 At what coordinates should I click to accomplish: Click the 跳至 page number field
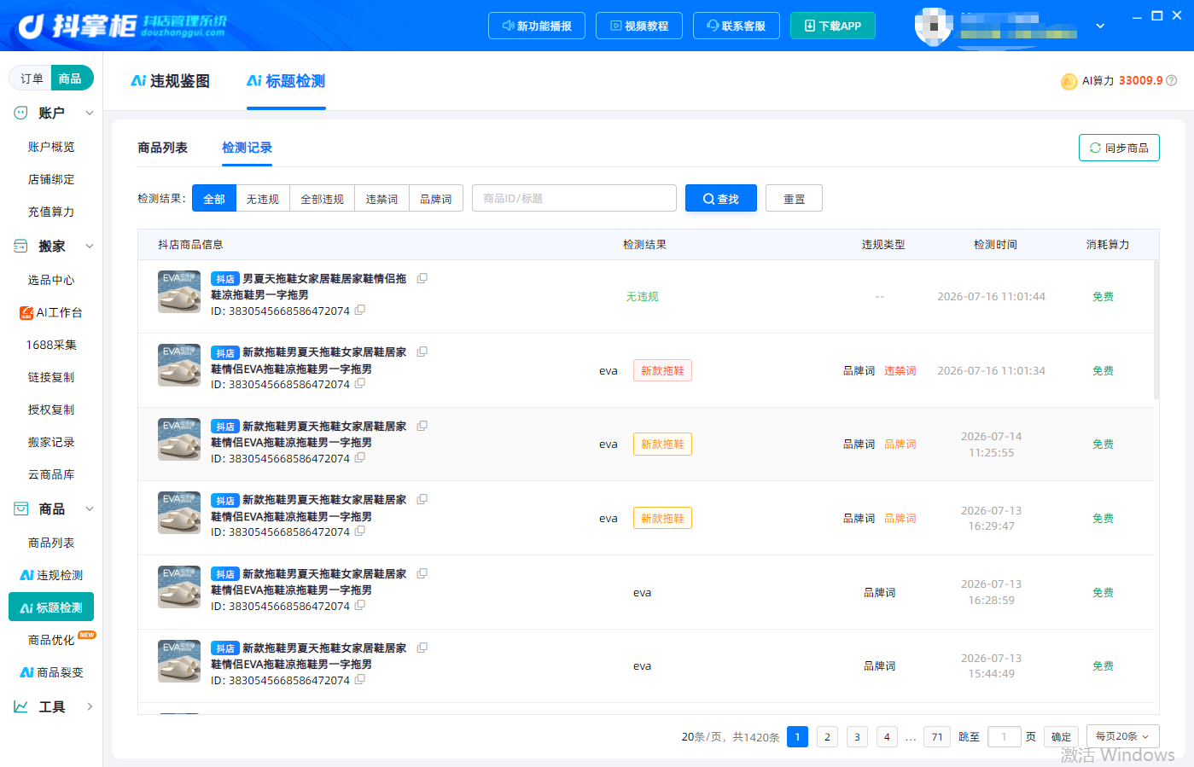coord(1004,736)
